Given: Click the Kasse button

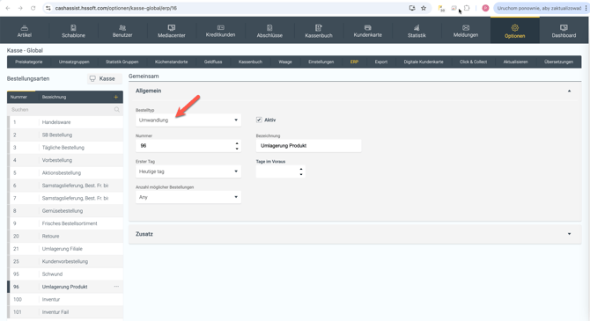Looking at the screenshot, I should tap(104, 78).
